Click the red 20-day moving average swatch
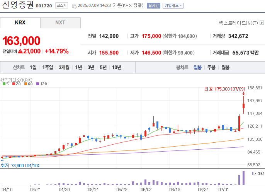265x193 pixels. point(14,84)
